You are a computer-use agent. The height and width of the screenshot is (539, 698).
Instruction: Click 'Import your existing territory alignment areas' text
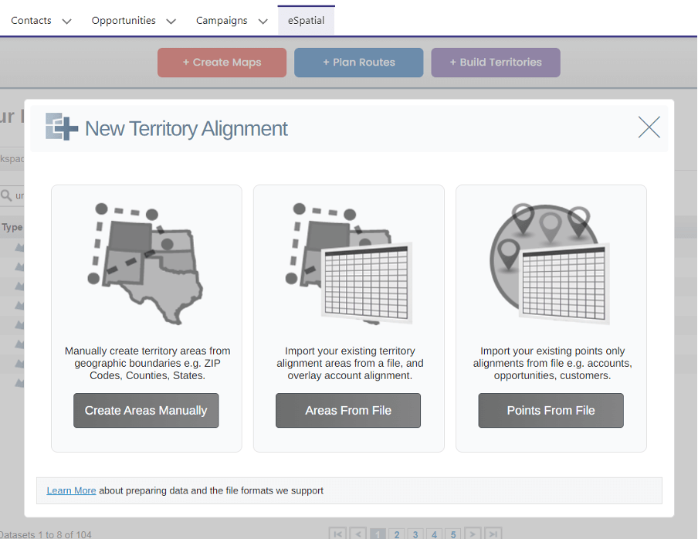(350, 363)
